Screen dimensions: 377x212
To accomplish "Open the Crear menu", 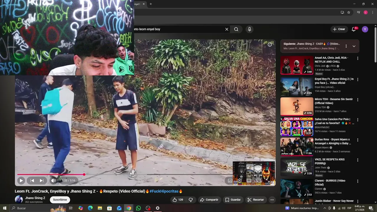I will [x=339, y=29].
